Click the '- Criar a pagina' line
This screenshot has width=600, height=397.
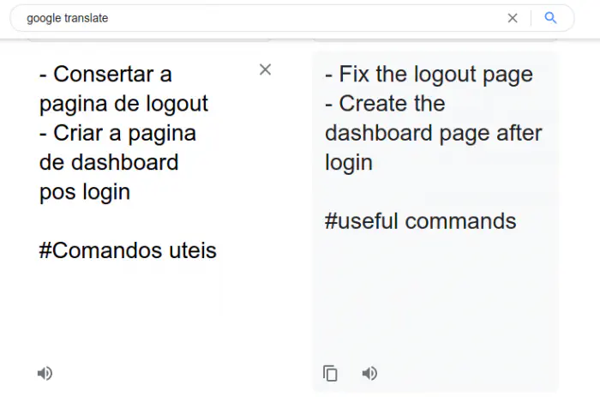[x=117, y=133]
